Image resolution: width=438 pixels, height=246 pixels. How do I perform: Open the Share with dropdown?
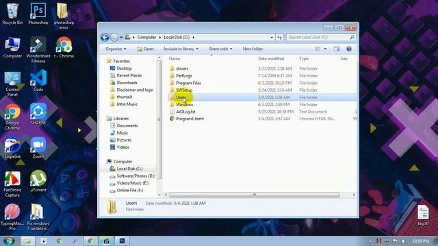coord(220,49)
